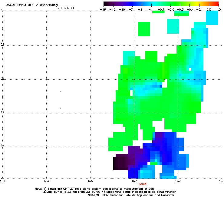This screenshot has height=197, width=224.
Task: Click the NOAA/NESDIS credit line
Action: click(131, 195)
